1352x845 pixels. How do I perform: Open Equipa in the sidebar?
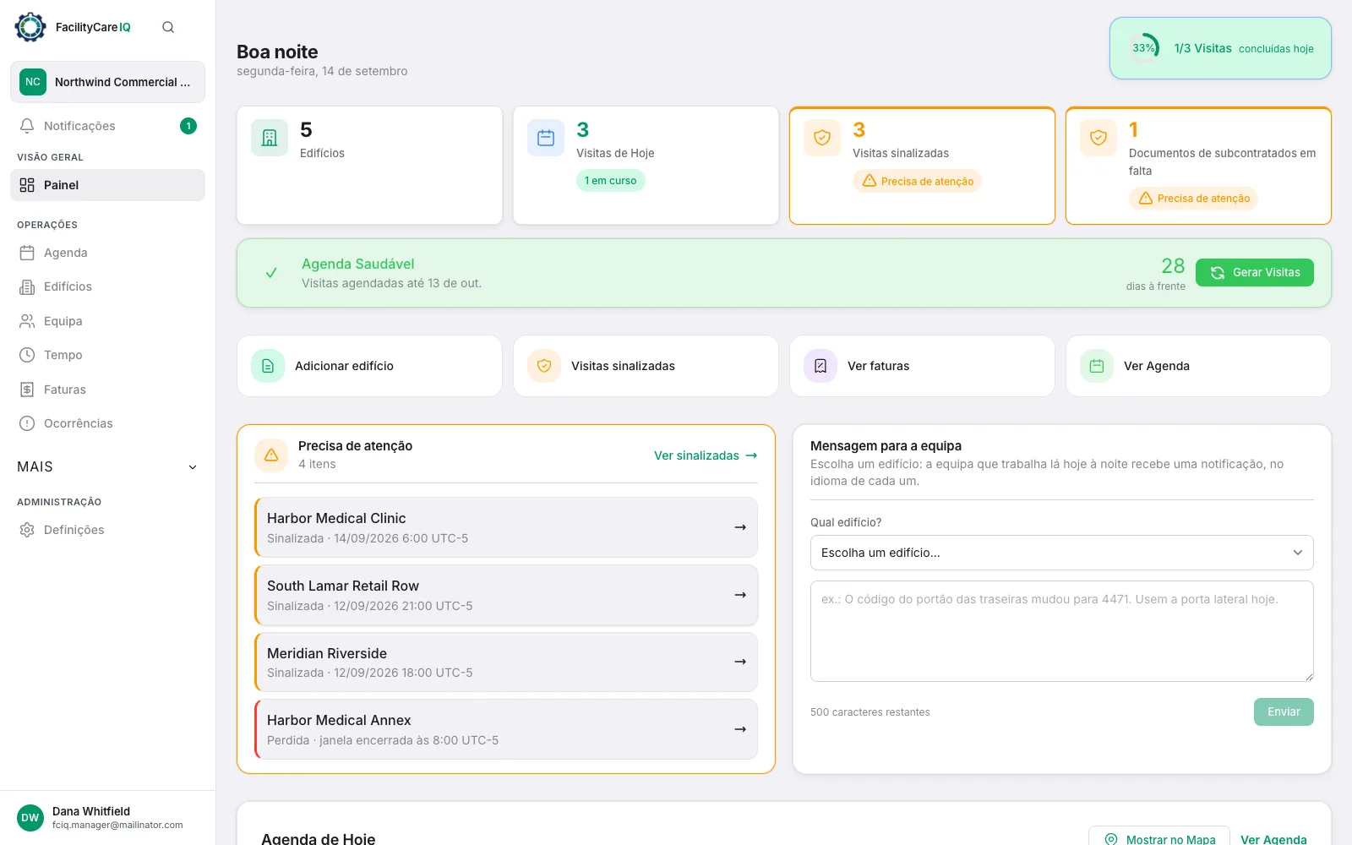tap(108, 321)
